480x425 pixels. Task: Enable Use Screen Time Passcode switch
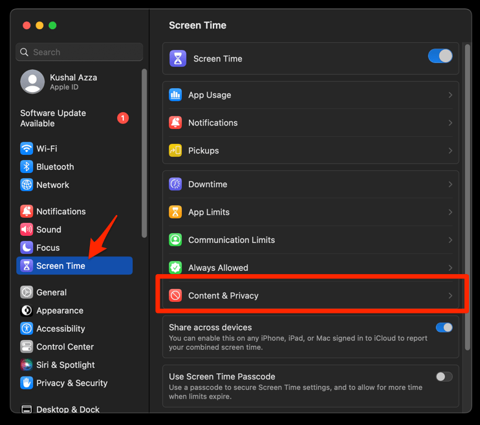[x=444, y=376]
